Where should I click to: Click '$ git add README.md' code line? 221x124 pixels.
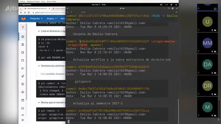click(51, 58)
